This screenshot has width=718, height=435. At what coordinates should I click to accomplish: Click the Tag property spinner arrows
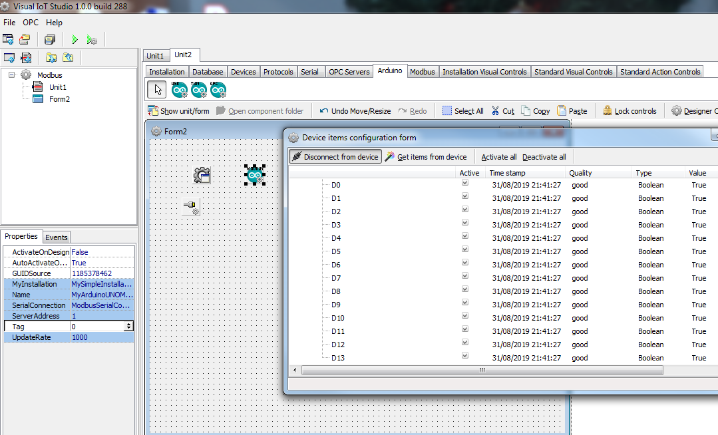(128, 327)
